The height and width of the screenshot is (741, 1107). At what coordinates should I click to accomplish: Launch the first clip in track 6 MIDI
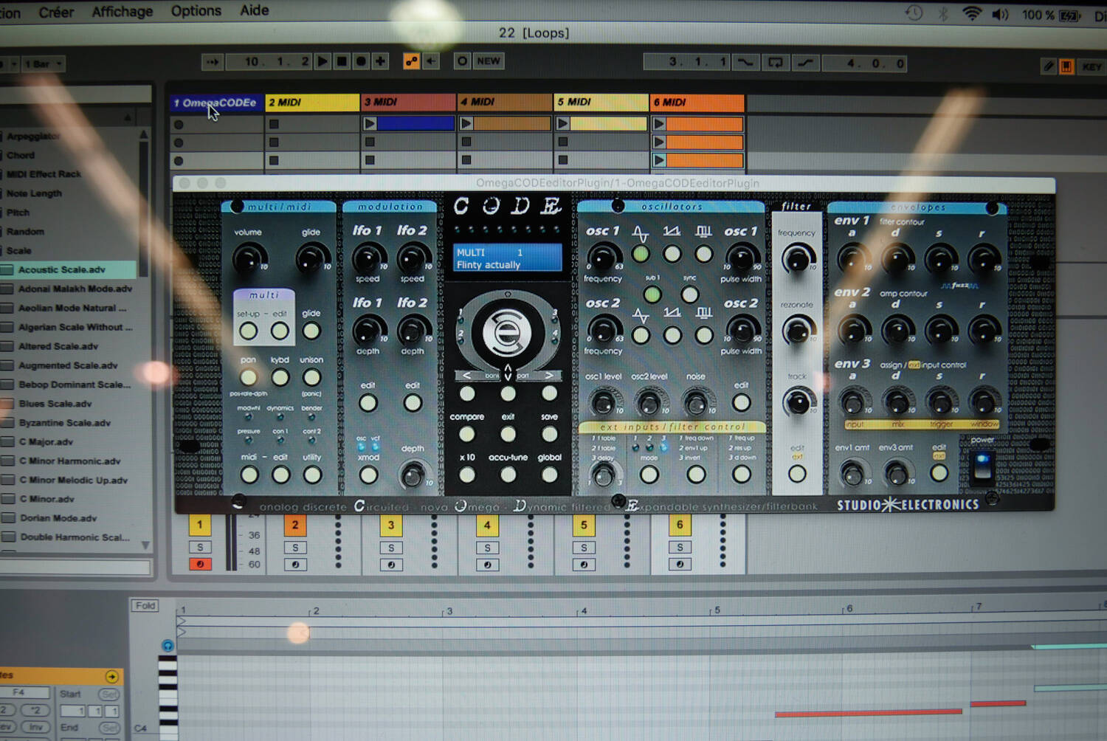coord(659,123)
